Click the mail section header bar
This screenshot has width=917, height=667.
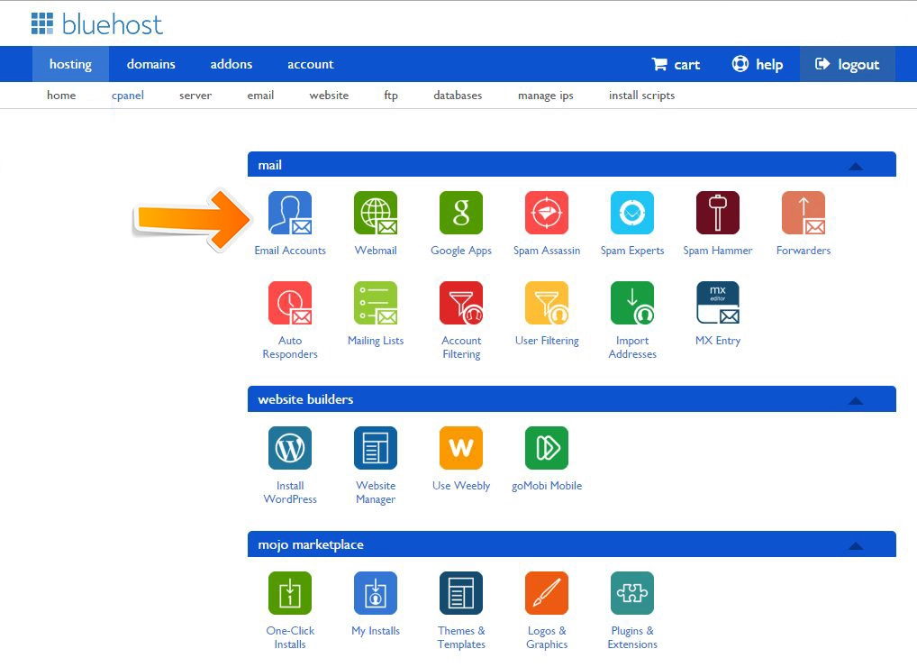571,164
